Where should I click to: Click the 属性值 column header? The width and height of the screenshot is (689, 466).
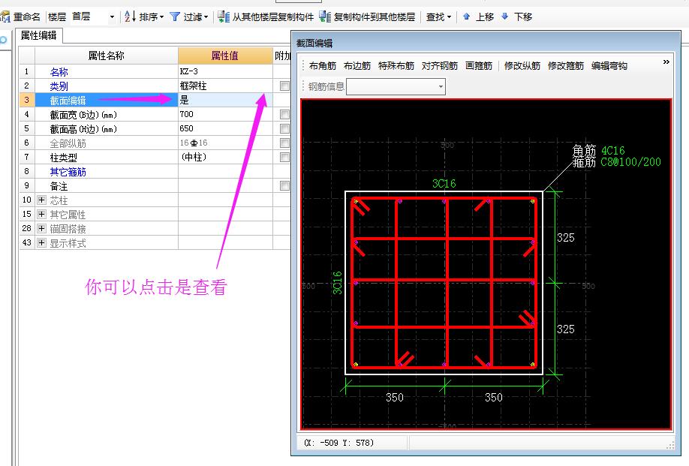click(x=225, y=56)
